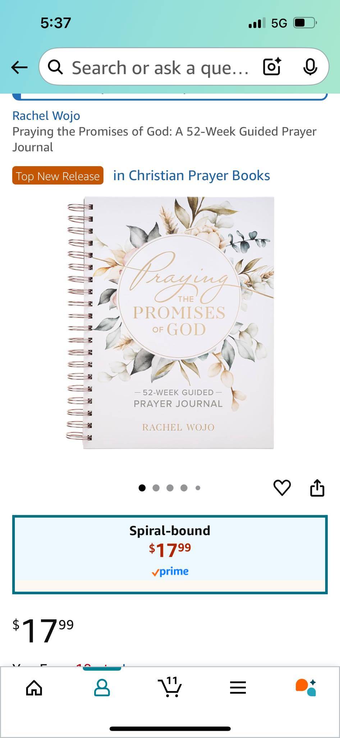Open the account profile tab
Image resolution: width=340 pixels, height=738 pixels.
click(x=102, y=688)
